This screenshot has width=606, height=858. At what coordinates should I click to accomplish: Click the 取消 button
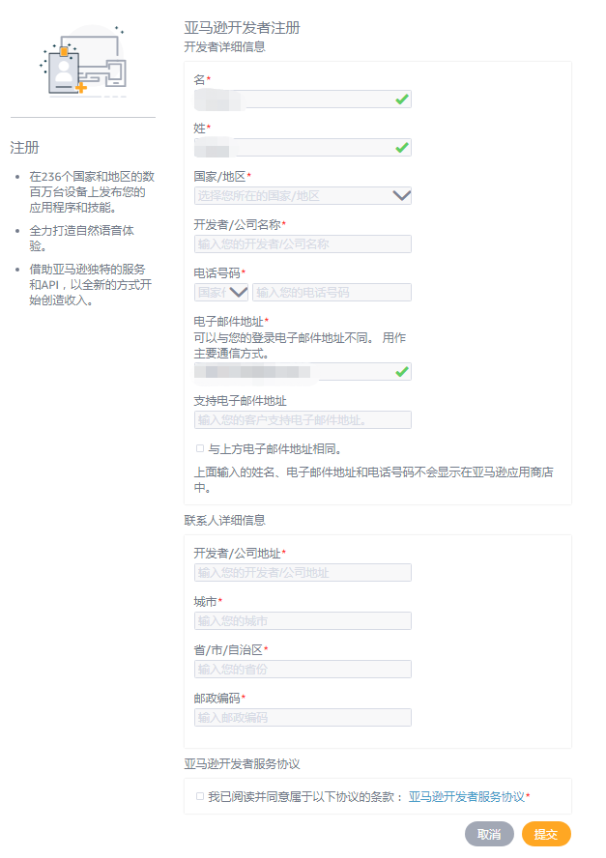(489, 833)
